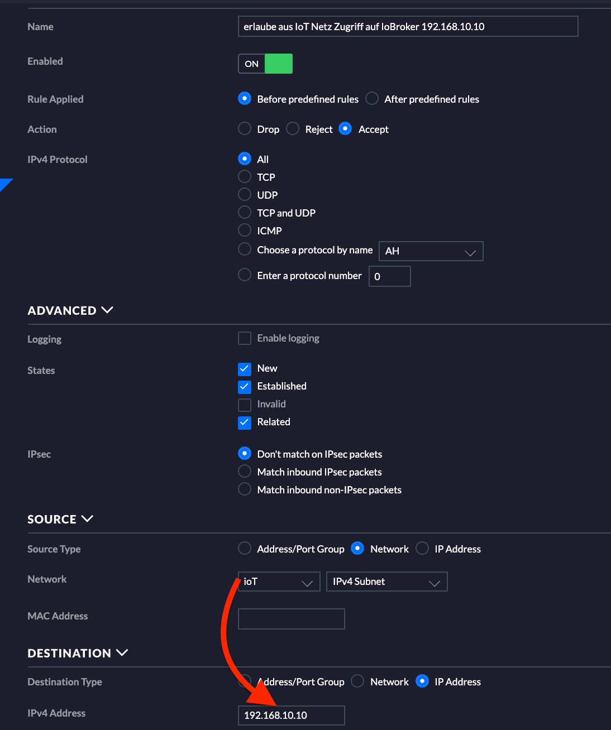Toggle the Enabled ON switch
611x730 pixels.
point(265,64)
